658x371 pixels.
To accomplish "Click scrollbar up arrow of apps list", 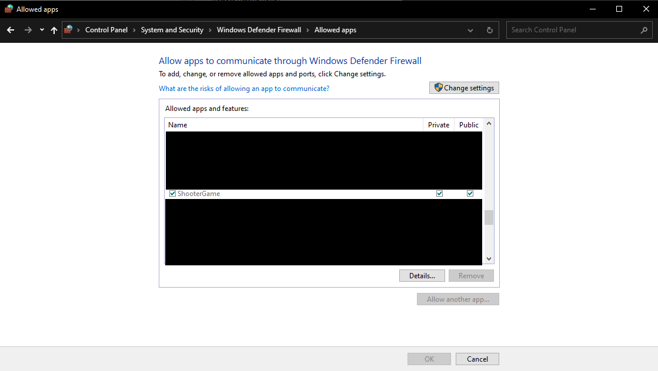I will 489,123.
